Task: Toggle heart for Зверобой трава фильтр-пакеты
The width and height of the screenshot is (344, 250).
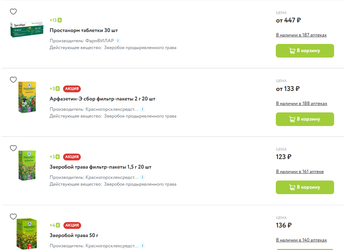Action: (13, 148)
